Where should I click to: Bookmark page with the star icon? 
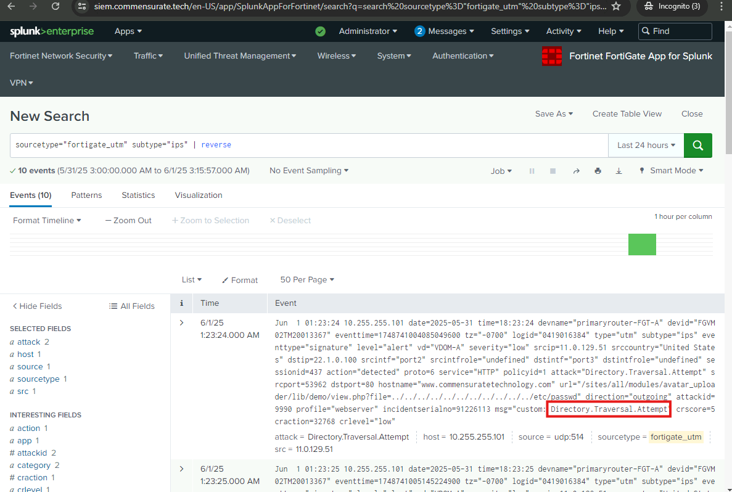pos(616,6)
